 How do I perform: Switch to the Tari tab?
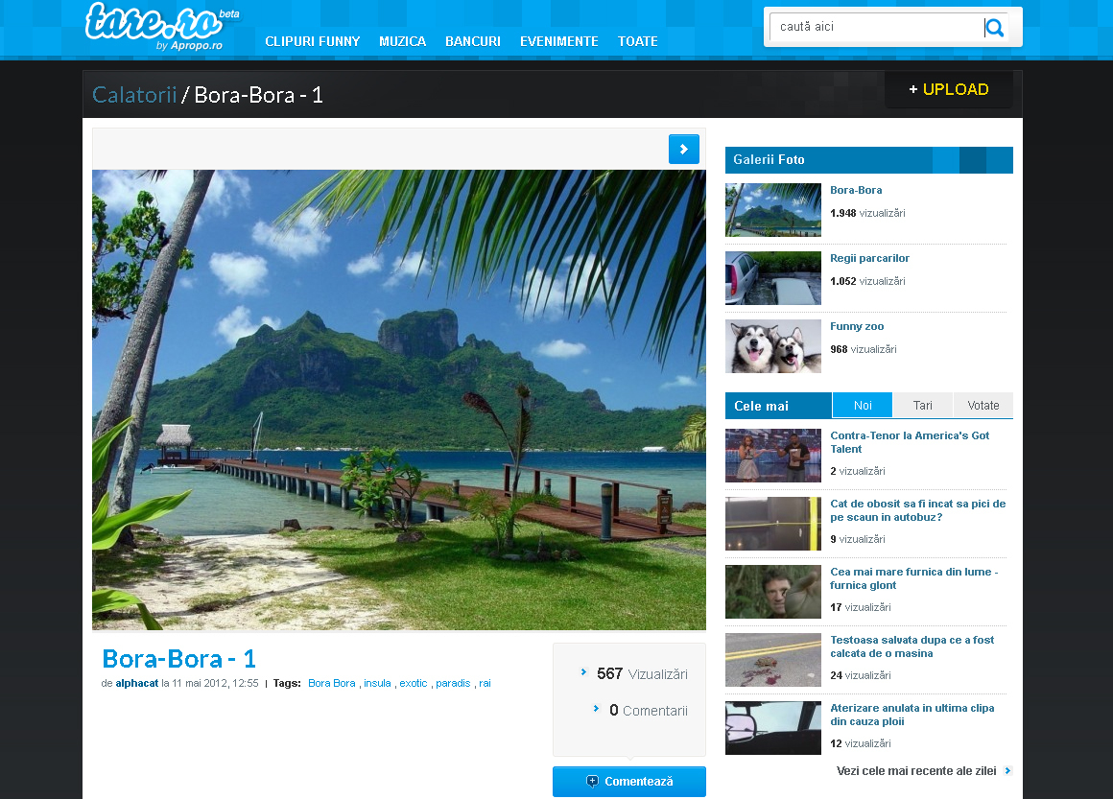pos(922,406)
